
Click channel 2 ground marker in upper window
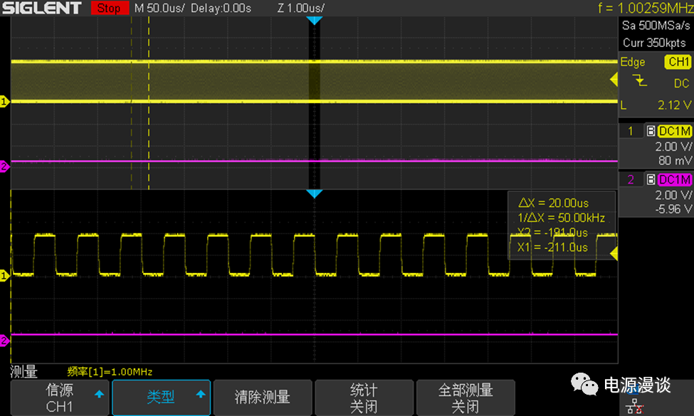(x=4, y=166)
